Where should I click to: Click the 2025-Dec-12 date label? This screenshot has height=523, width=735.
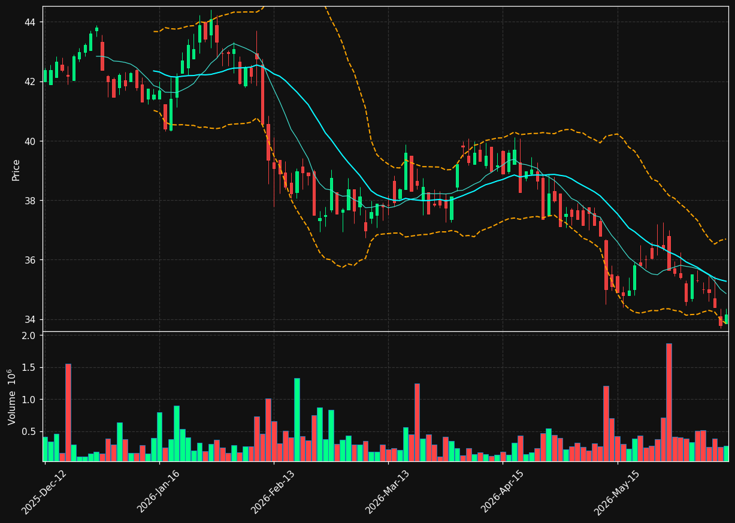tap(44, 492)
